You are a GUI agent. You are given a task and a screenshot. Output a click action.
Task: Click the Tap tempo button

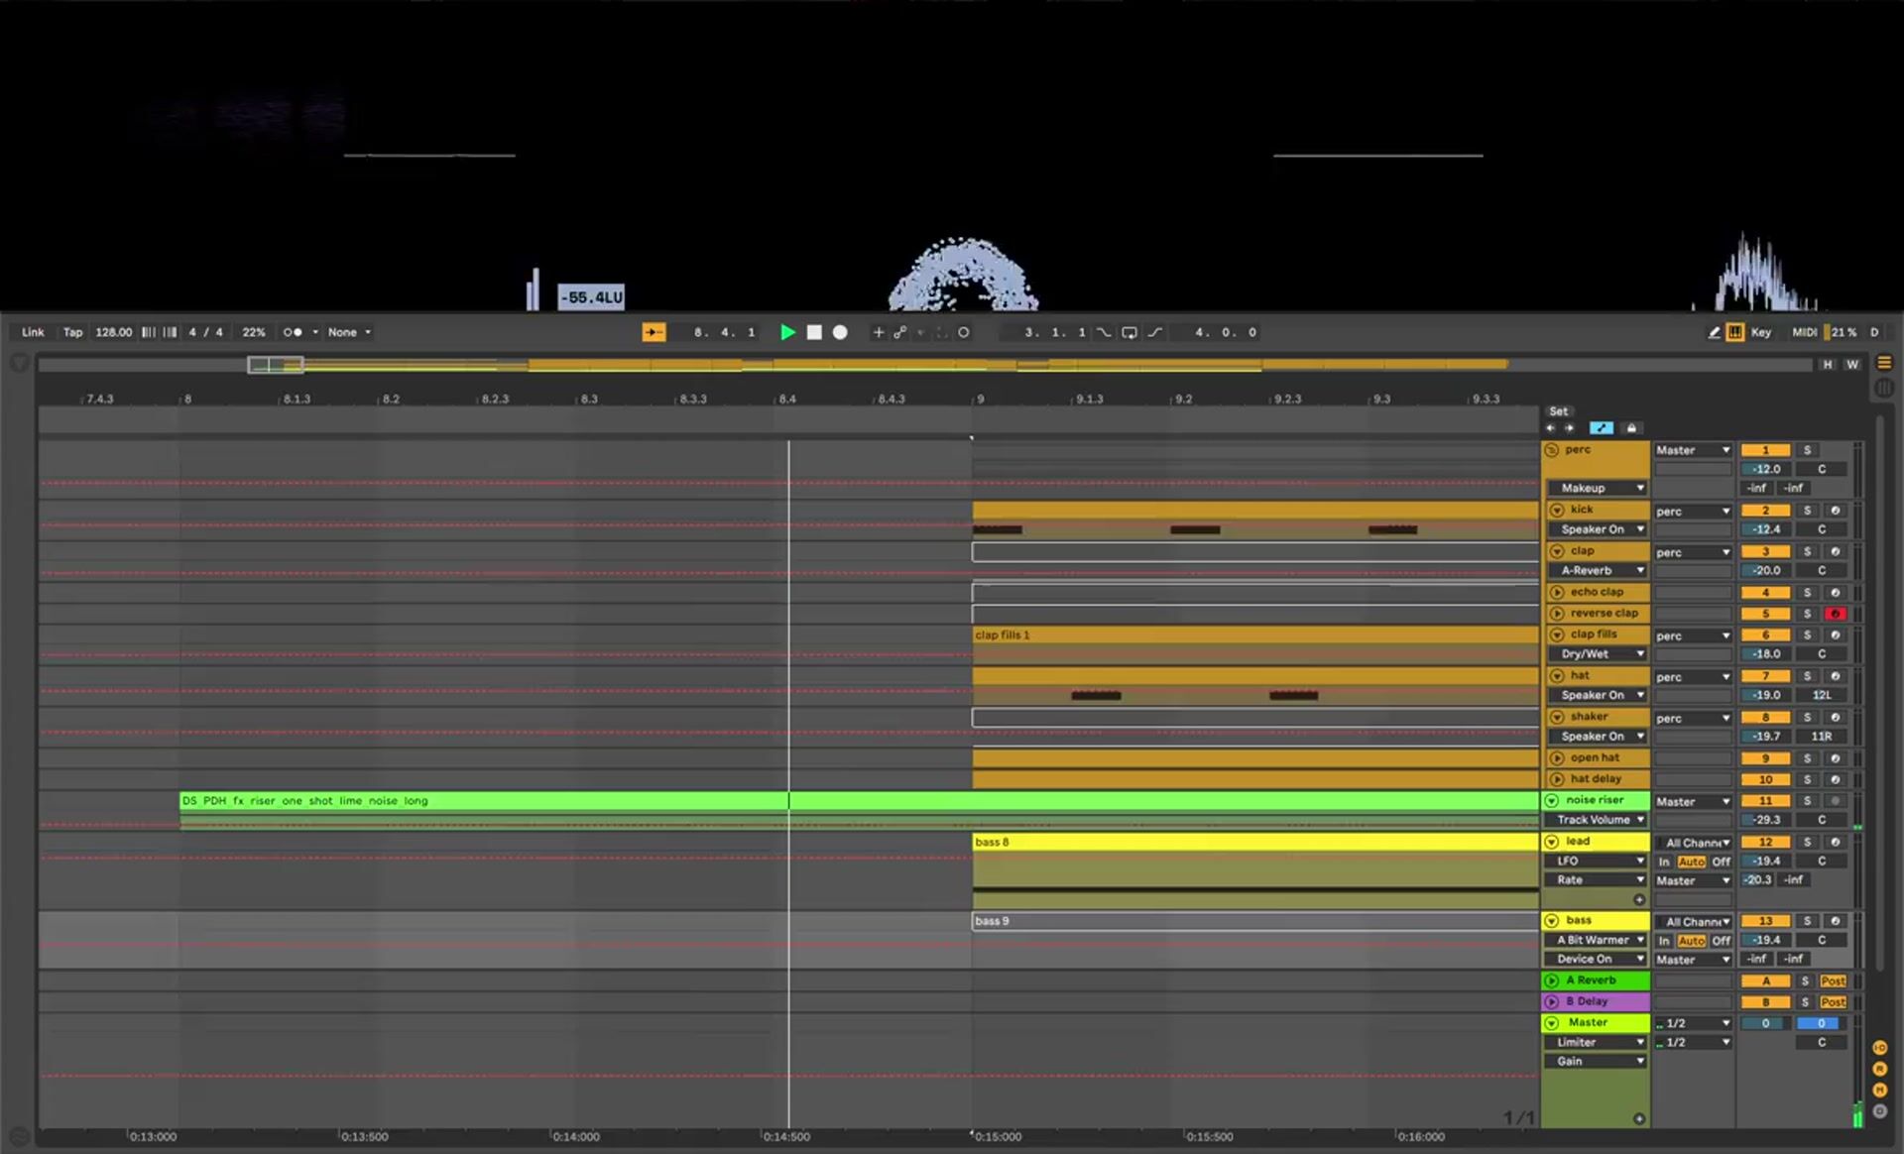(71, 332)
